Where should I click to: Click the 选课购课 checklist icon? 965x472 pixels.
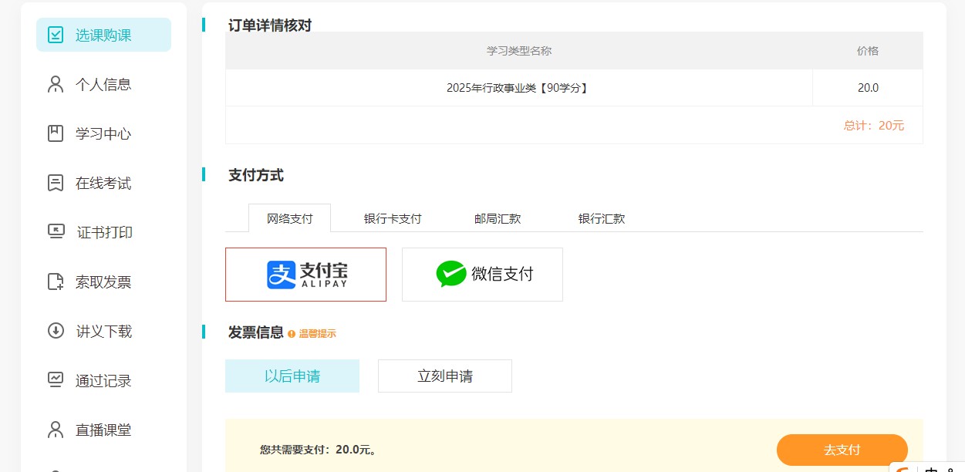pos(56,35)
